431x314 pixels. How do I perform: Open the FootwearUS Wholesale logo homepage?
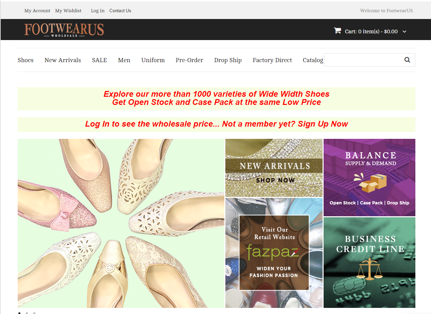pyautogui.click(x=64, y=30)
